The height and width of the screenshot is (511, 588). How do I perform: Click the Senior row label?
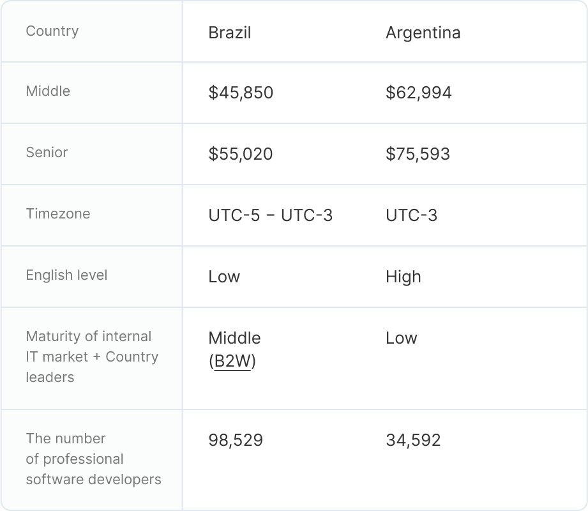click(47, 153)
